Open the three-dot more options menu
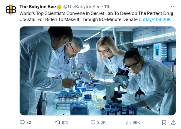Screen dimensions: 181x129 [173, 7]
